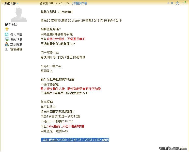
Task: Click the 新手上路 rank label
Action: [x=11, y=25]
